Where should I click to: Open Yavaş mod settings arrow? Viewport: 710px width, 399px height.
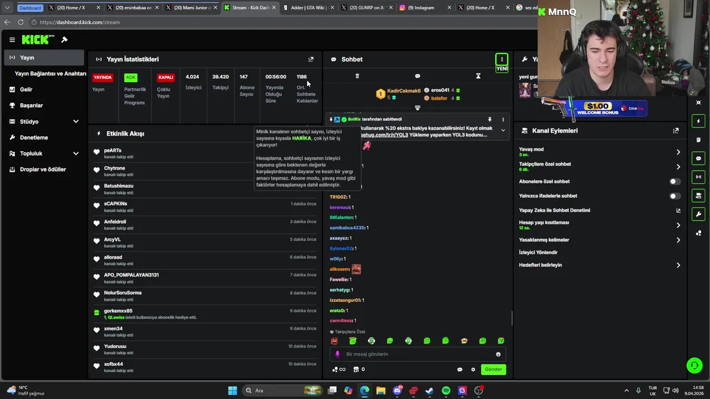pyautogui.click(x=678, y=152)
